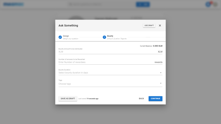Image resolution: width=221 pixels, height=124 pixels.
Task: Click the blurred site logo behind dialog
Action: (x=13, y=4)
